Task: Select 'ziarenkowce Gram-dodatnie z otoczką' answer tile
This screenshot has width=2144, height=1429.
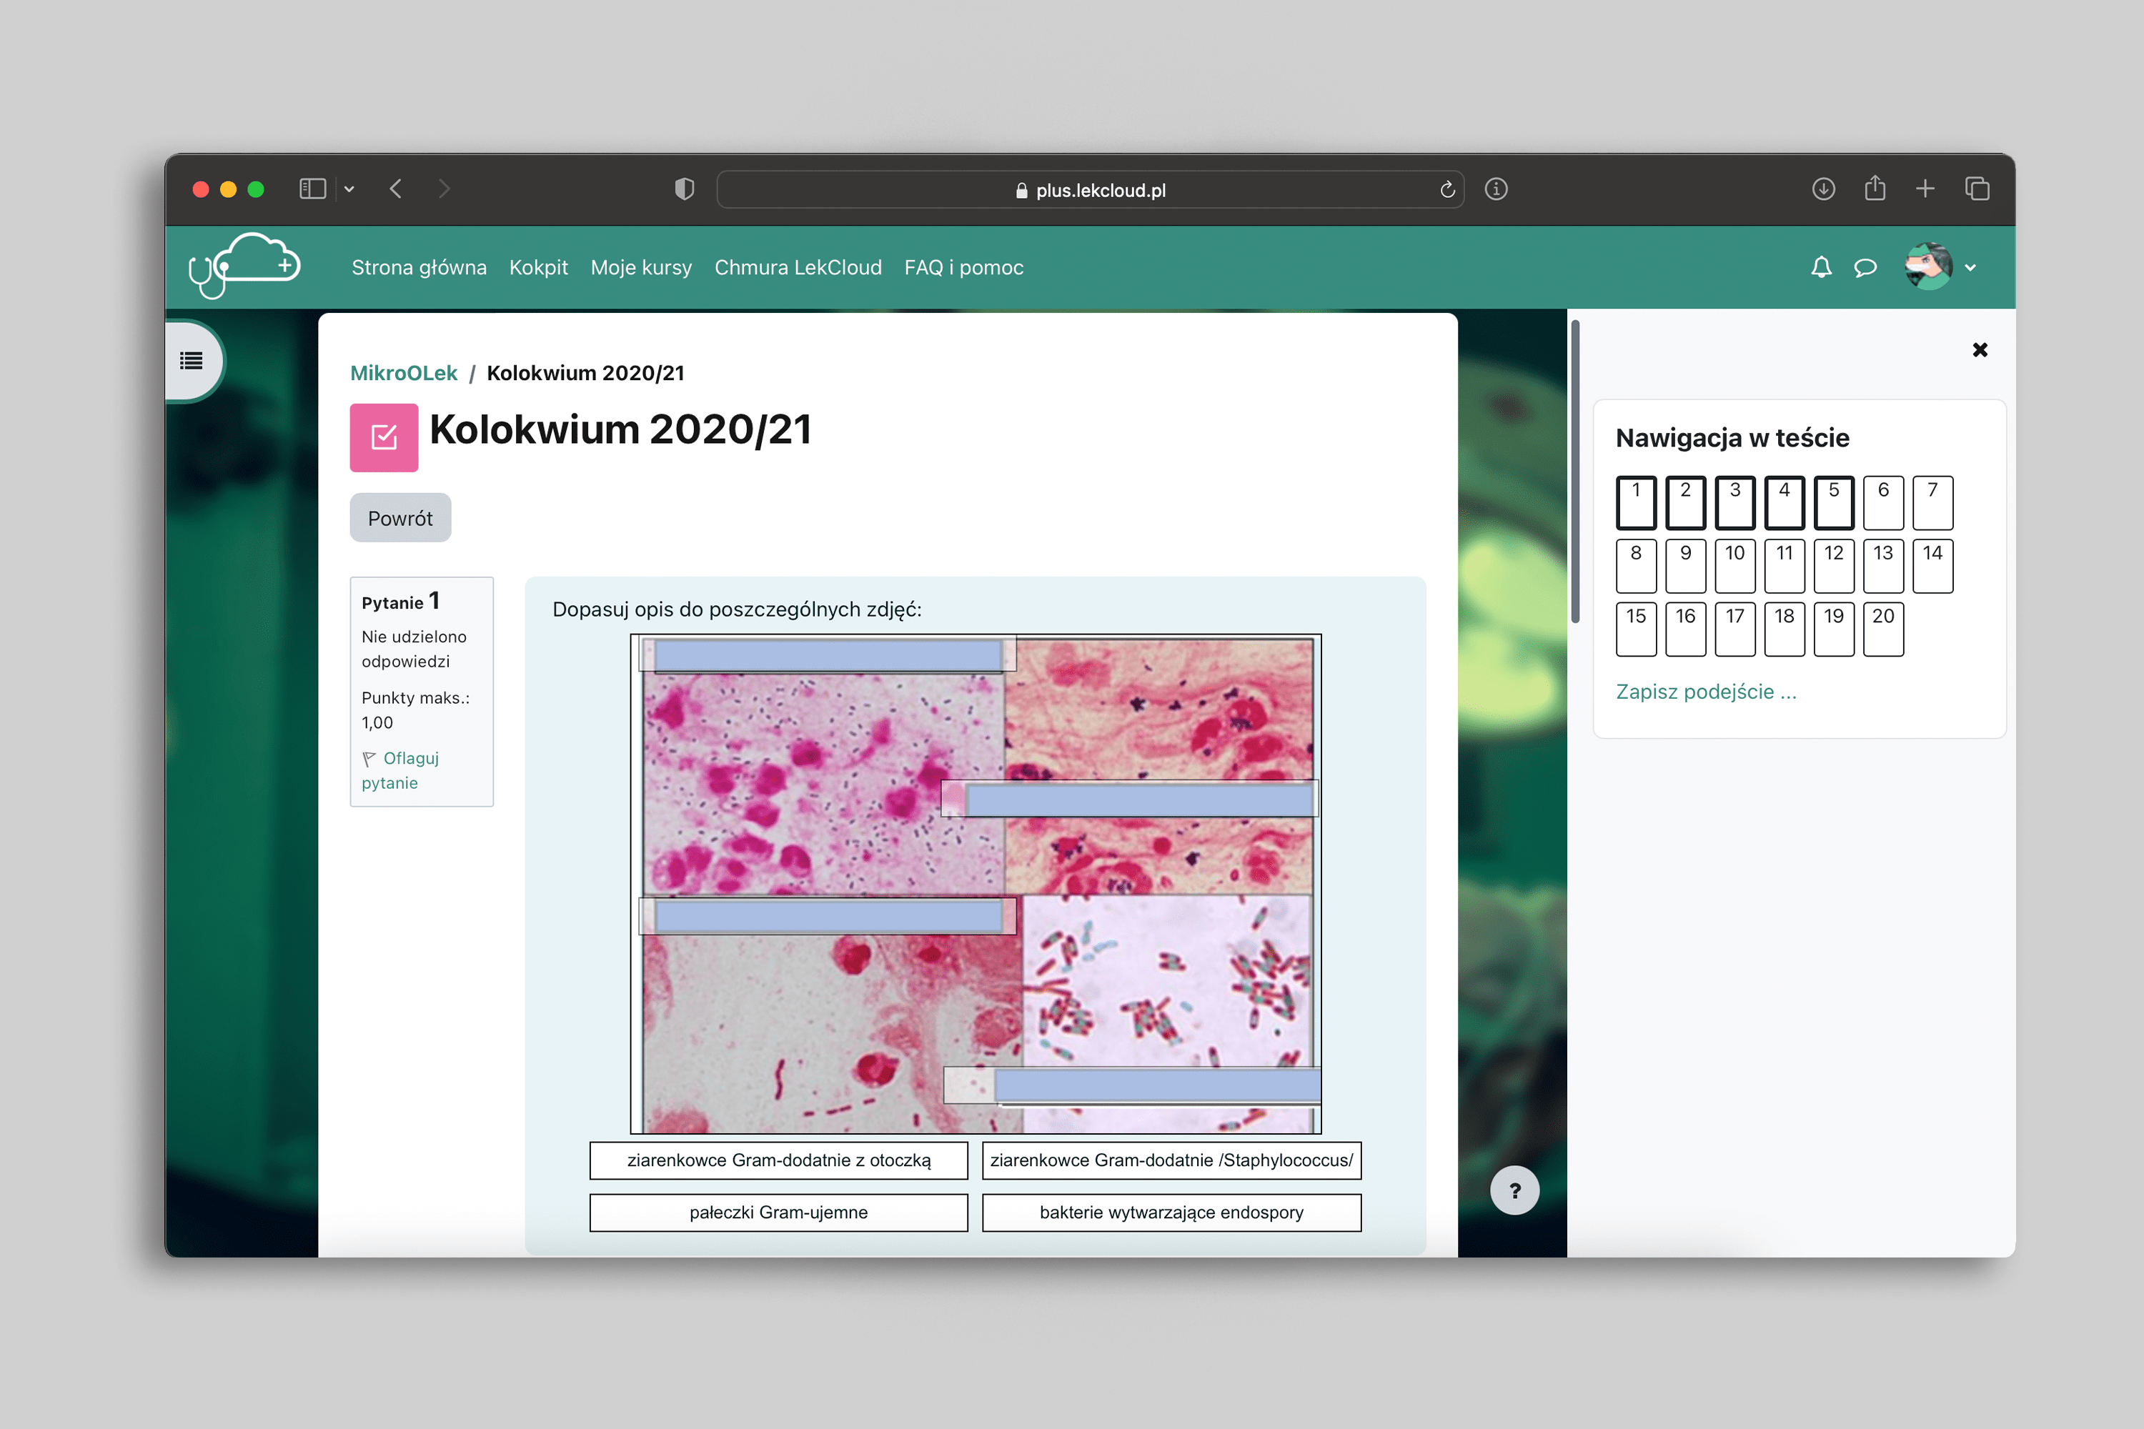Action: coord(778,1160)
